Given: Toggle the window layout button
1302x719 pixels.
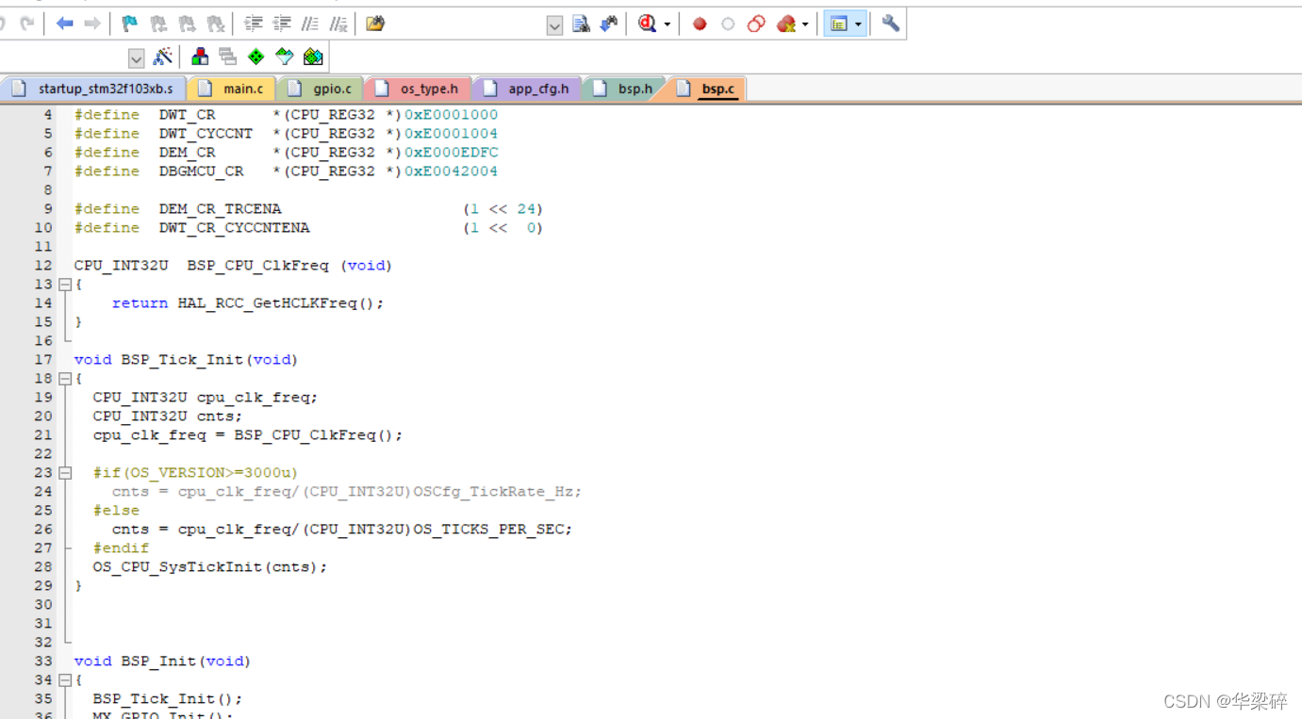Looking at the screenshot, I should pos(838,24).
